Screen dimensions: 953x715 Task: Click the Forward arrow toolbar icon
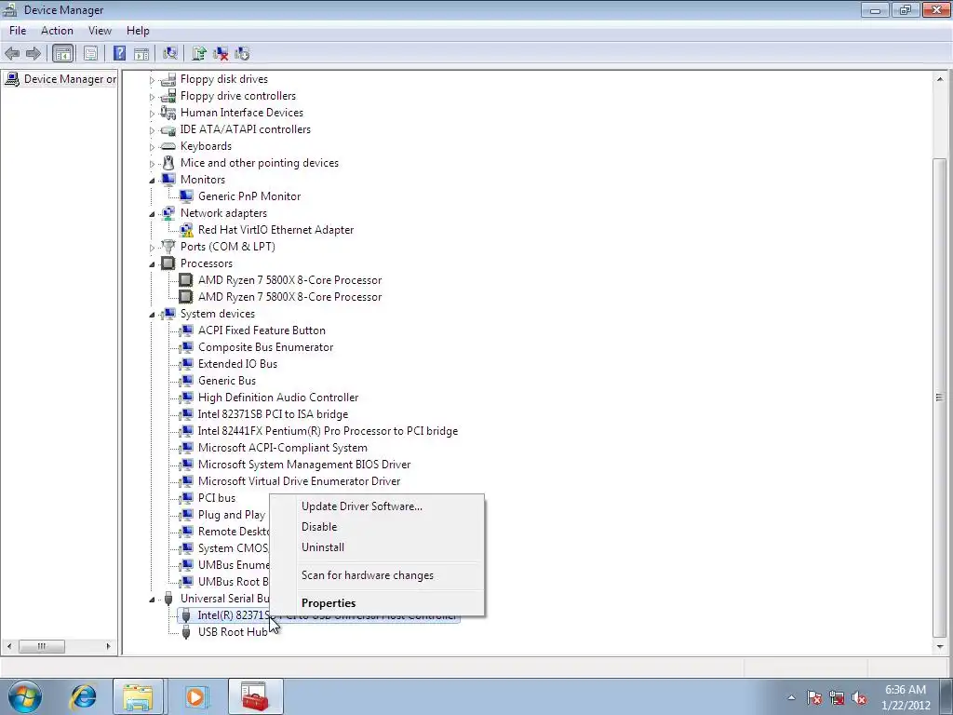click(x=34, y=53)
